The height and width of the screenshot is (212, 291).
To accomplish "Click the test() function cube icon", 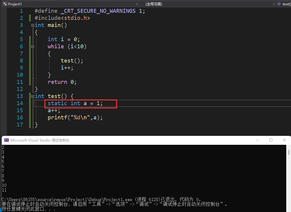I will (279, 4).
